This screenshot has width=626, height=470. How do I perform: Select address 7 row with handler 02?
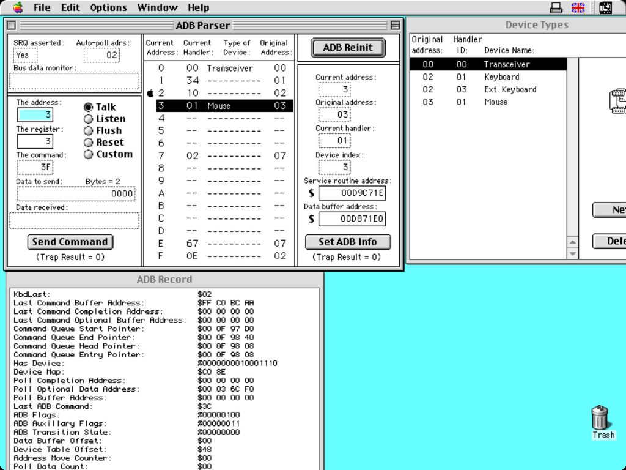pyautogui.click(x=225, y=155)
